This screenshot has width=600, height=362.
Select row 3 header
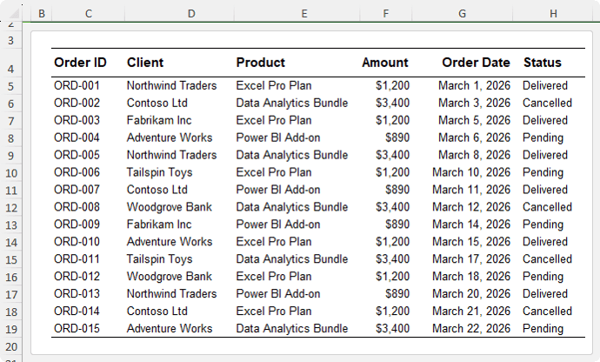[10, 40]
